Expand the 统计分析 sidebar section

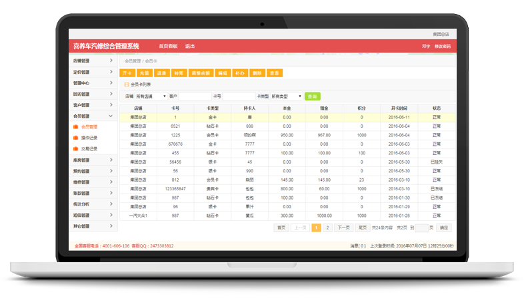pyautogui.click(x=93, y=204)
